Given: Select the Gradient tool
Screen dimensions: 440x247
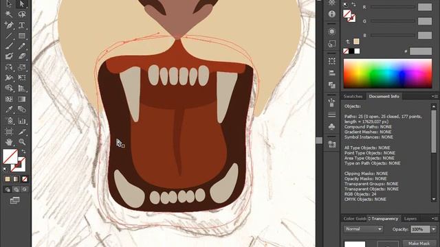Looking at the screenshot, I should click(x=21, y=99).
